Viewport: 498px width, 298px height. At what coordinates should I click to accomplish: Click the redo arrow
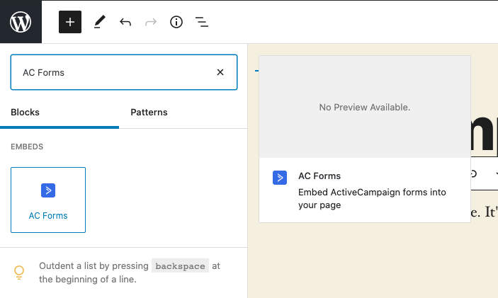[x=151, y=22]
